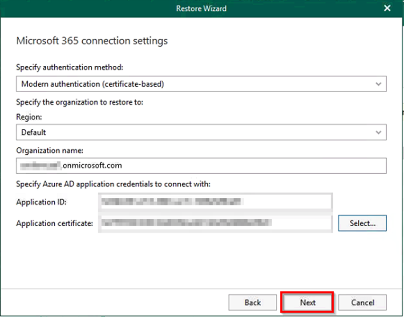Click the 'Microsoft 365 connection settings' heading

click(92, 41)
